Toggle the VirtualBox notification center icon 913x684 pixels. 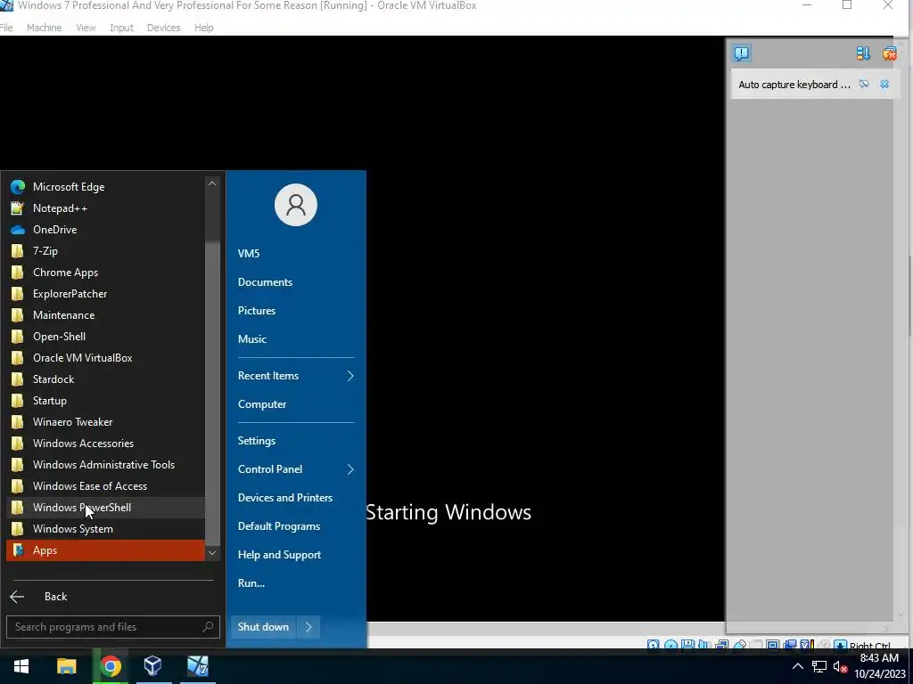742,53
